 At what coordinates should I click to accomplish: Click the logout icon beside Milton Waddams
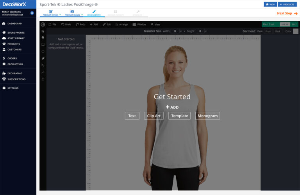pyautogui.click(x=32, y=13)
